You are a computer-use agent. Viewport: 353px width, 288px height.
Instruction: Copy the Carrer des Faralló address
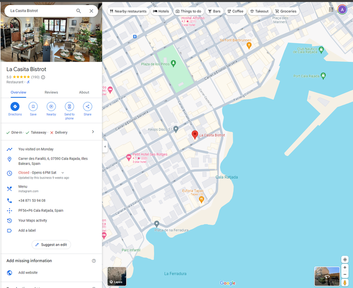tap(51, 161)
